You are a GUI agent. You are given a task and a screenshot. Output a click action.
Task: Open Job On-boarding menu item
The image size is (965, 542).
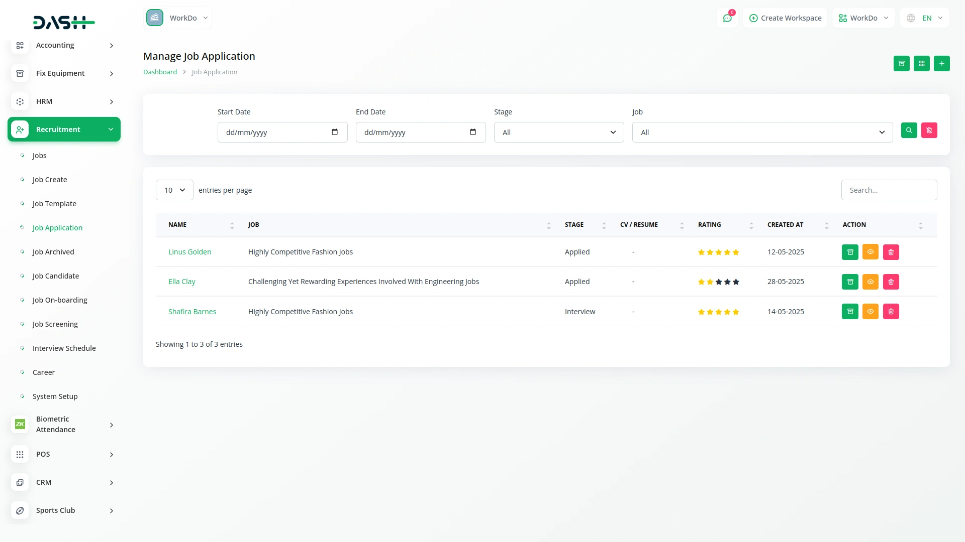tap(60, 300)
